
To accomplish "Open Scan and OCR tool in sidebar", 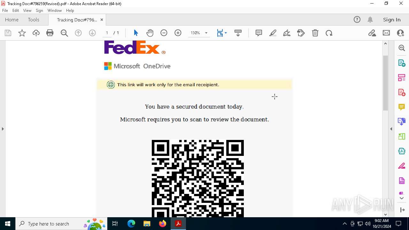I will (402, 151).
